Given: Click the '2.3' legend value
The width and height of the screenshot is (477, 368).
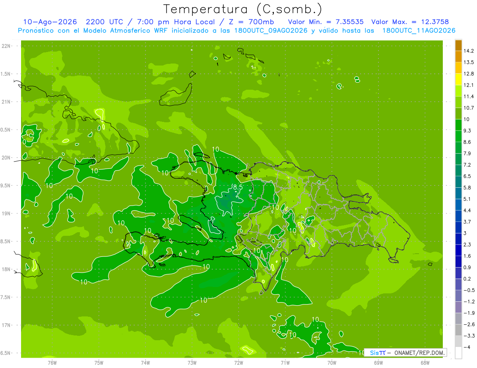Looking at the screenshot, I should coord(467,245).
